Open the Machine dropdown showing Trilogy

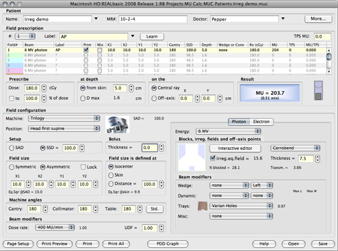tap(64, 118)
